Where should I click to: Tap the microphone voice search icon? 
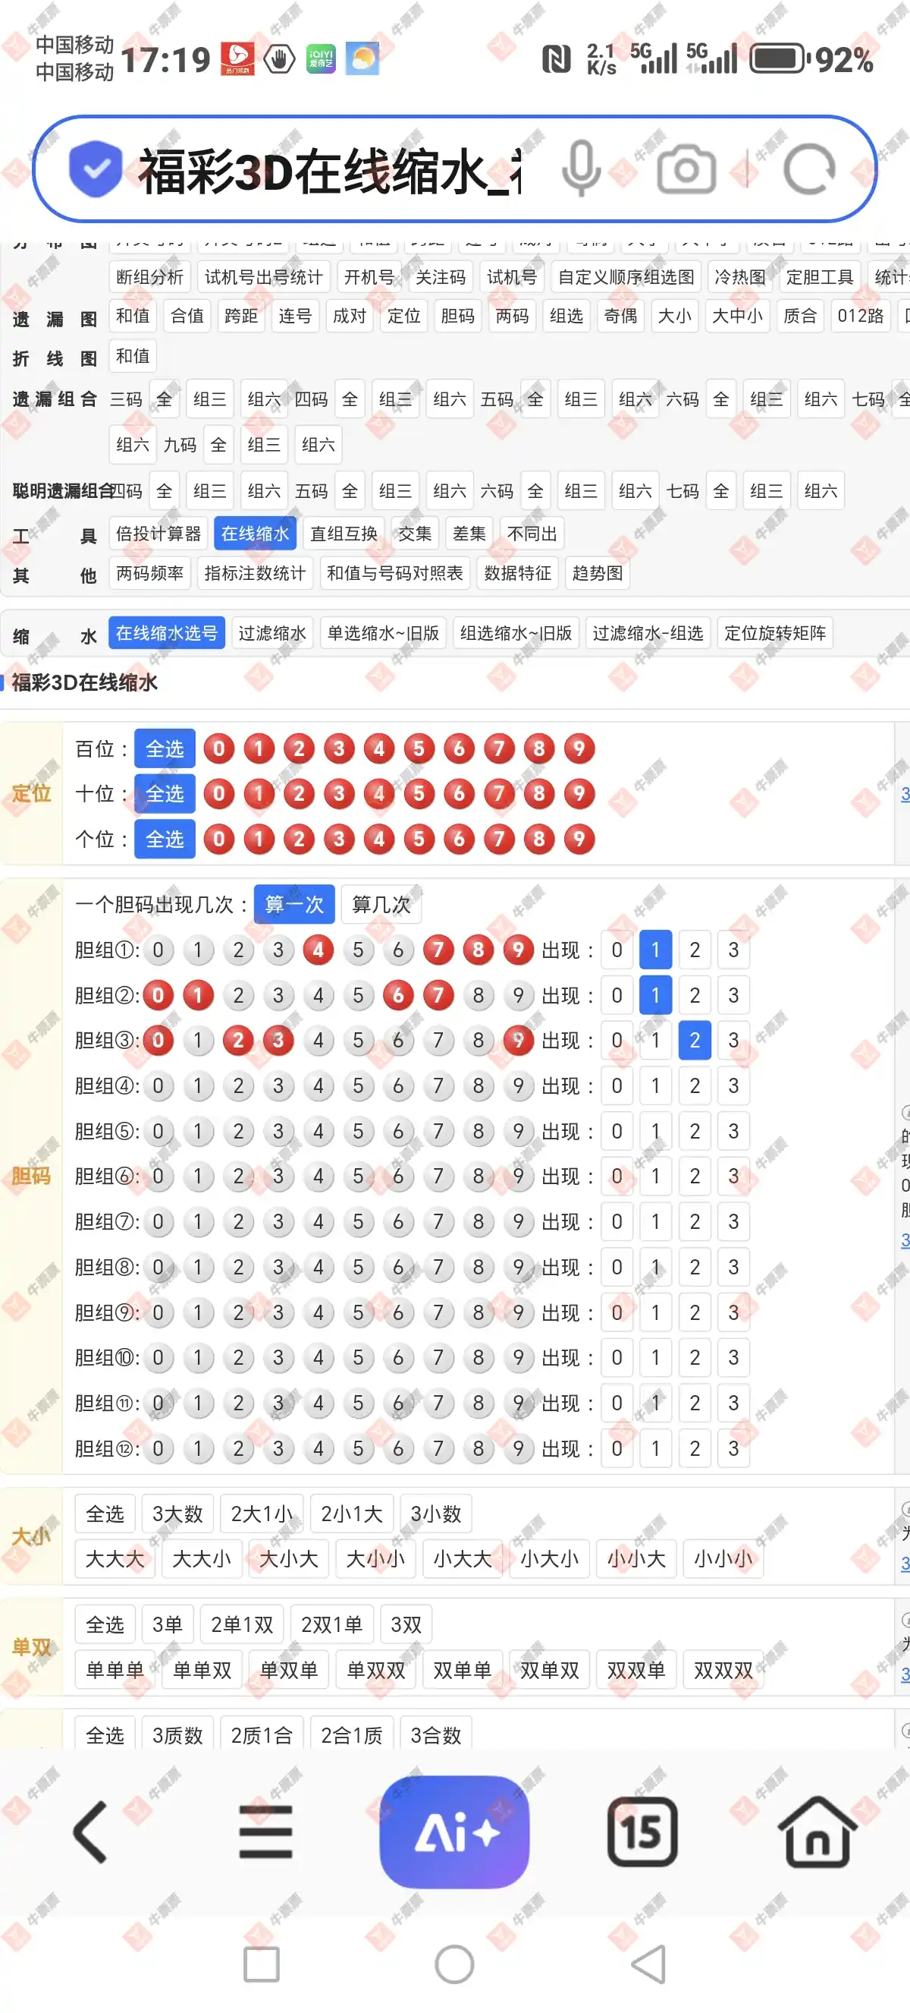(582, 169)
